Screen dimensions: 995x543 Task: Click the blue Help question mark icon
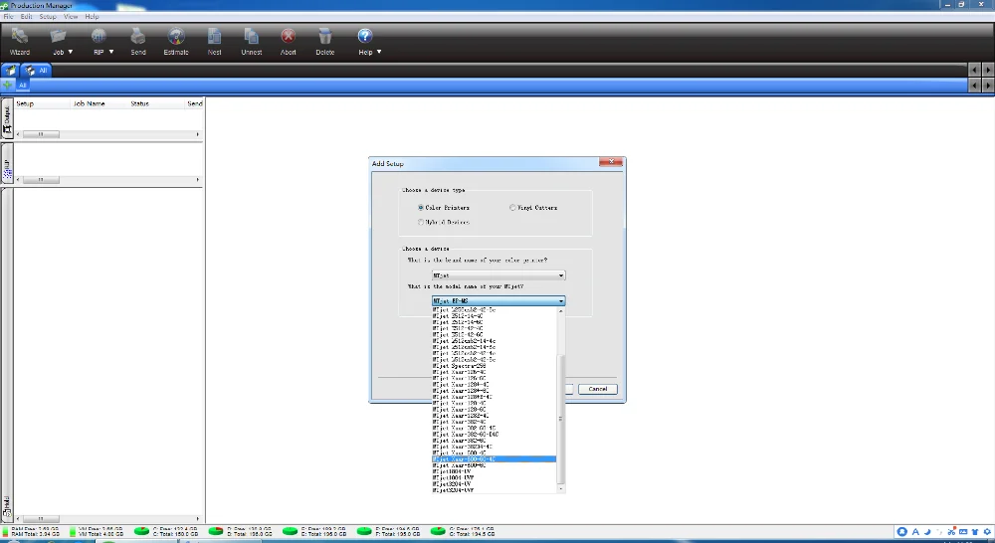click(364, 36)
